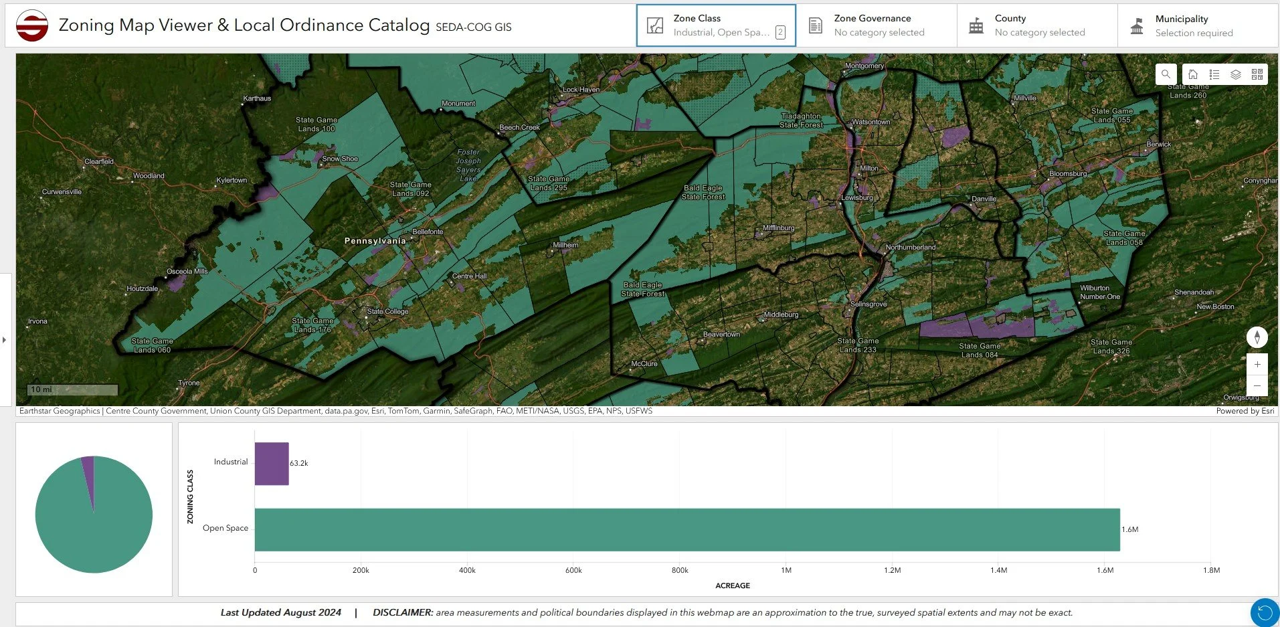Screen dimensions: 1280x627
Task: Click the 63.2k bar value label
Action: click(299, 463)
